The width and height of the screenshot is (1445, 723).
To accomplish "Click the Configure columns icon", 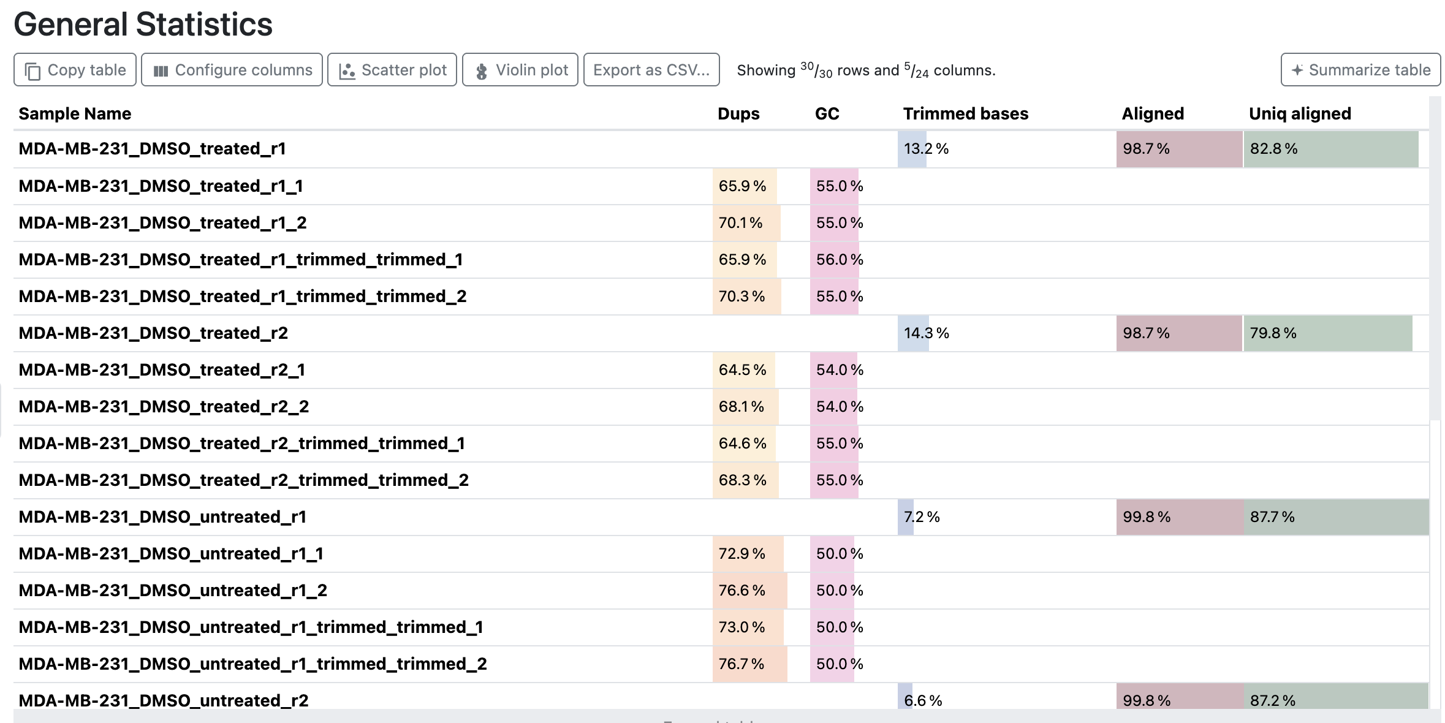I will pos(161,71).
